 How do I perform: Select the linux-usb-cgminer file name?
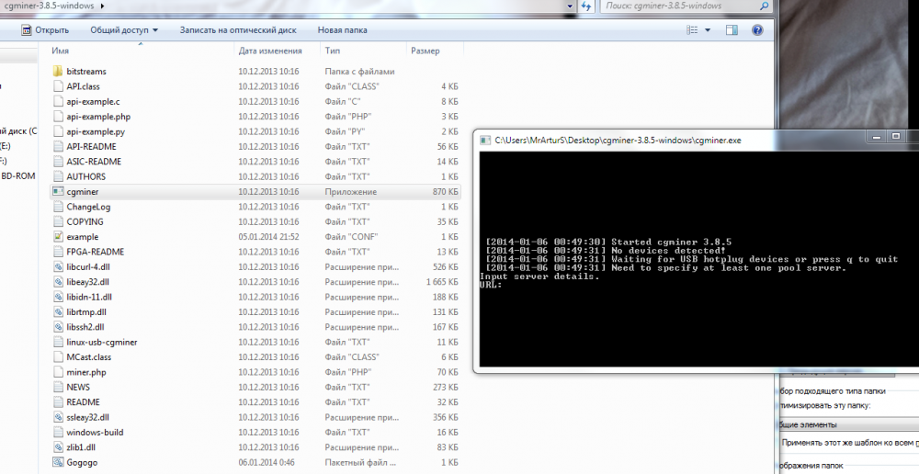102,342
